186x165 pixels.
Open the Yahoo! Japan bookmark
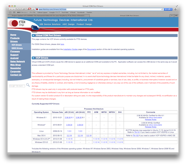click(x=42, y=12)
